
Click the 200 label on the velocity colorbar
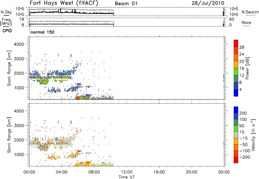243,113
